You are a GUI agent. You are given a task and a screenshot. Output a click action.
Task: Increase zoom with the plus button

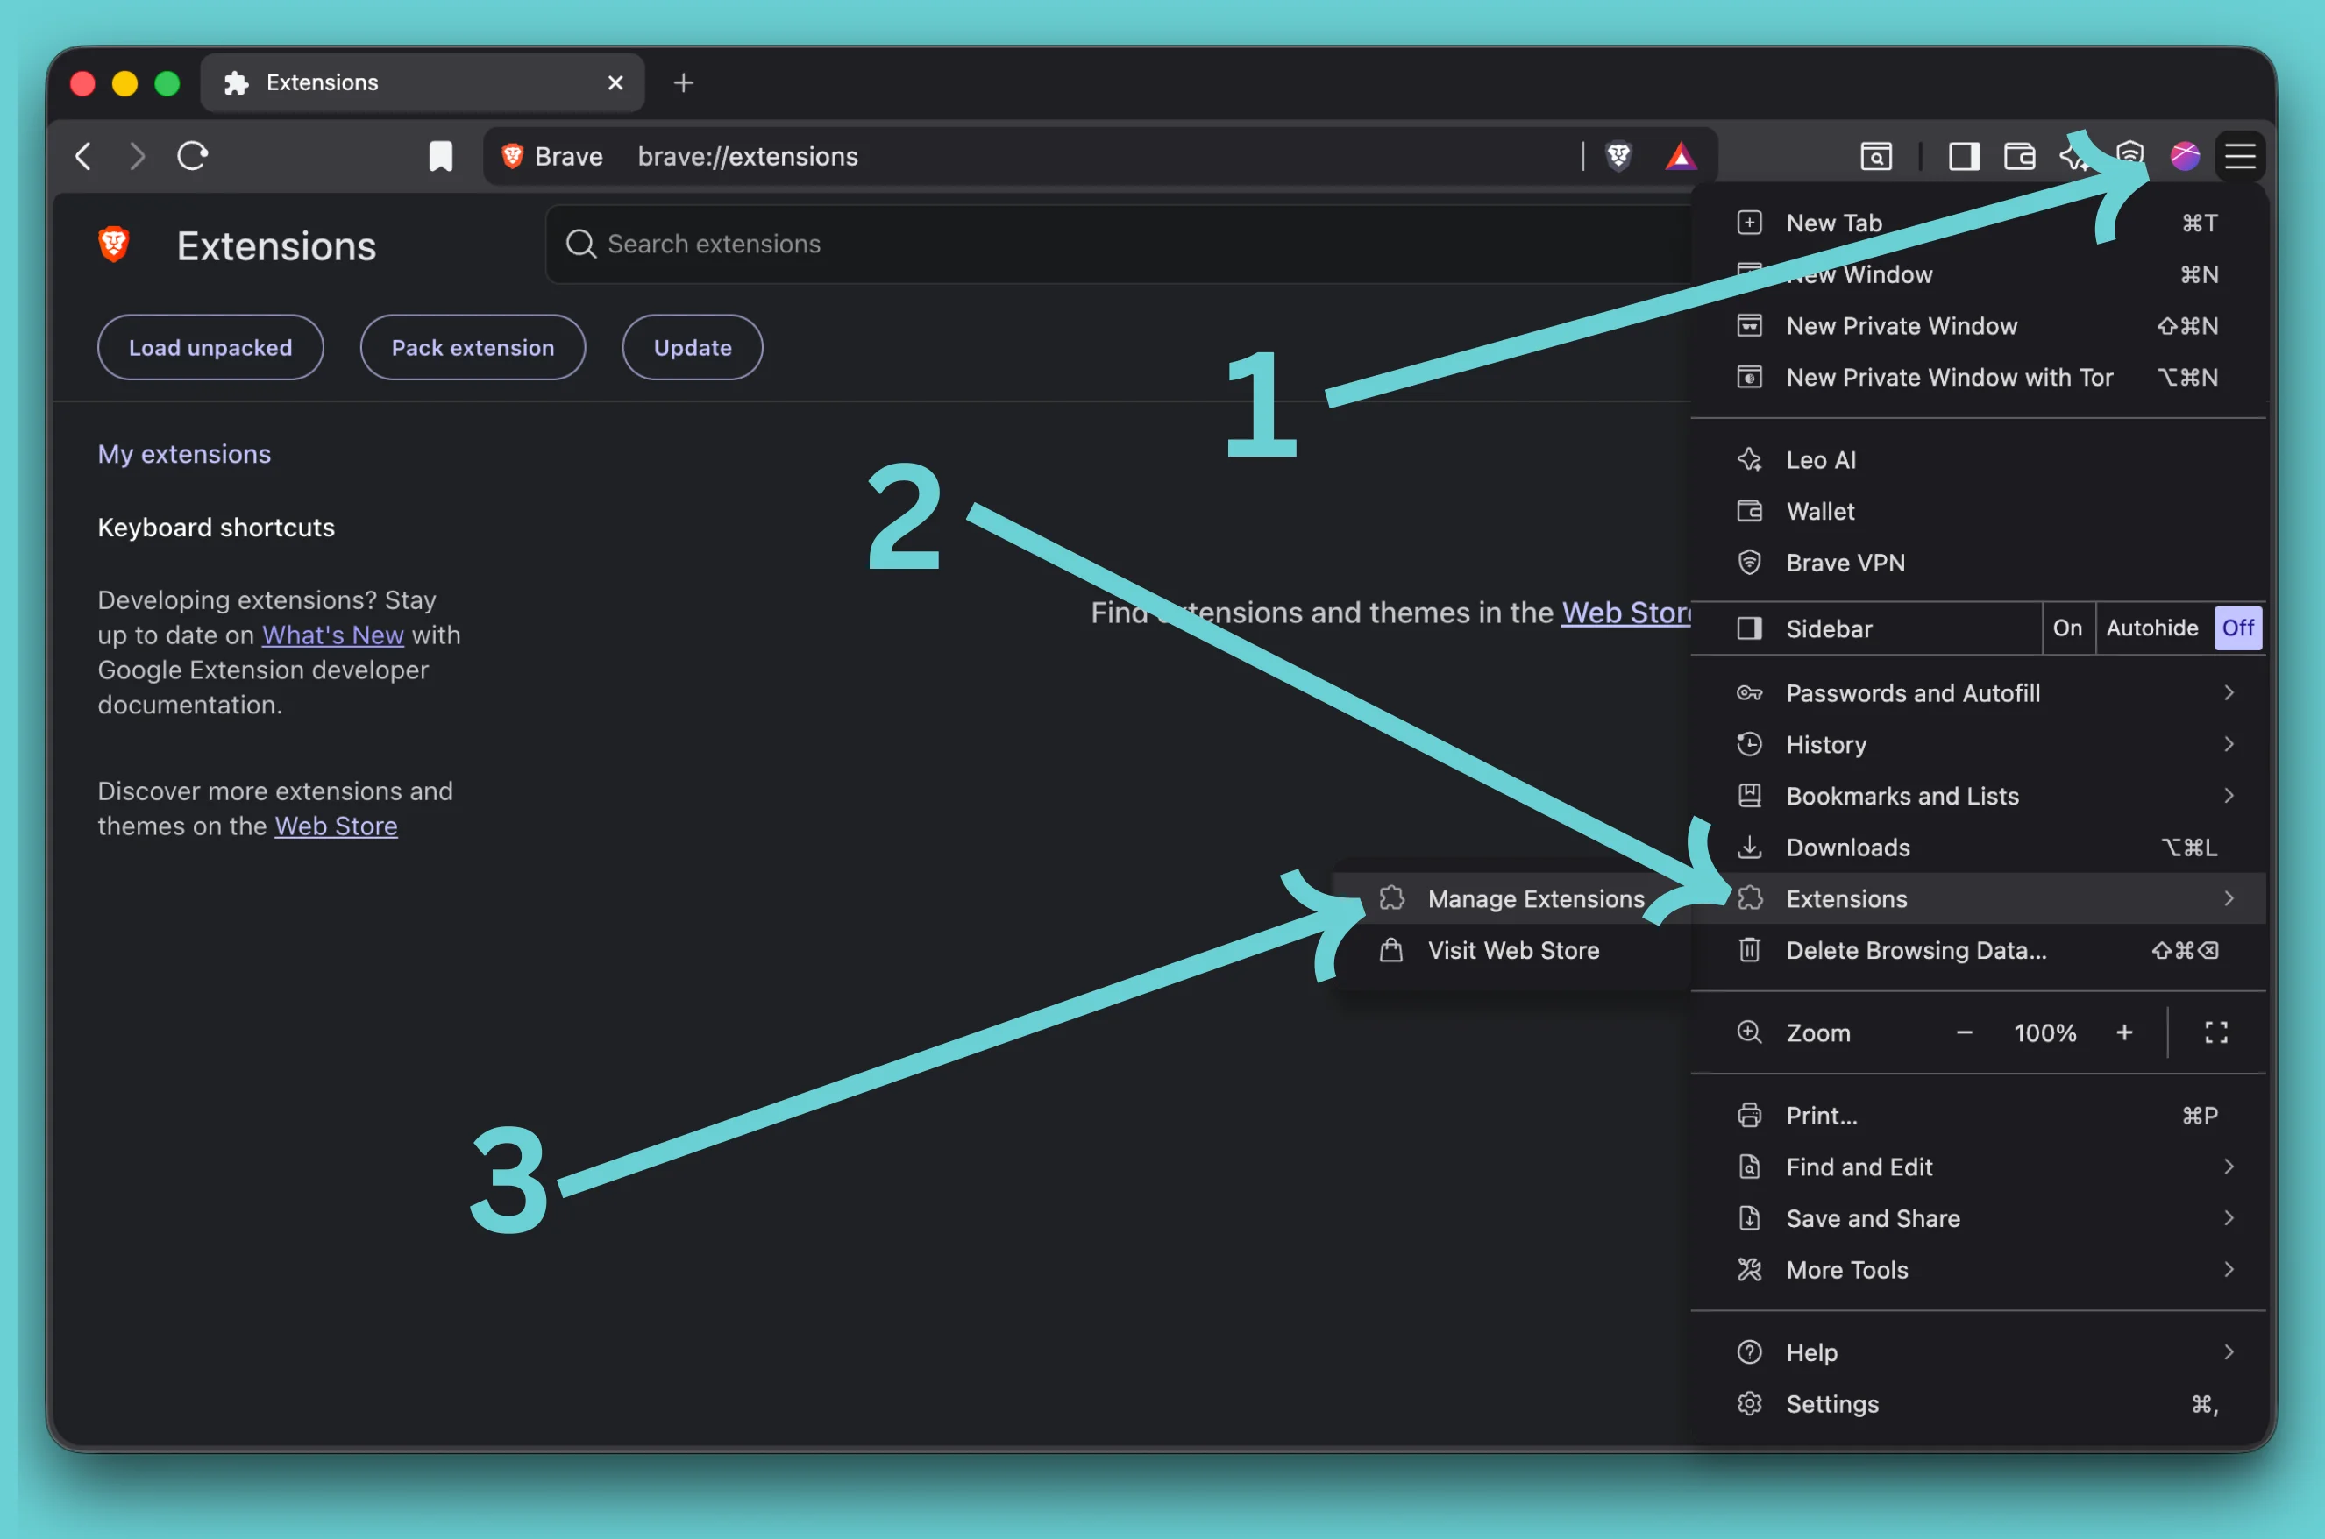[2123, 1032]
